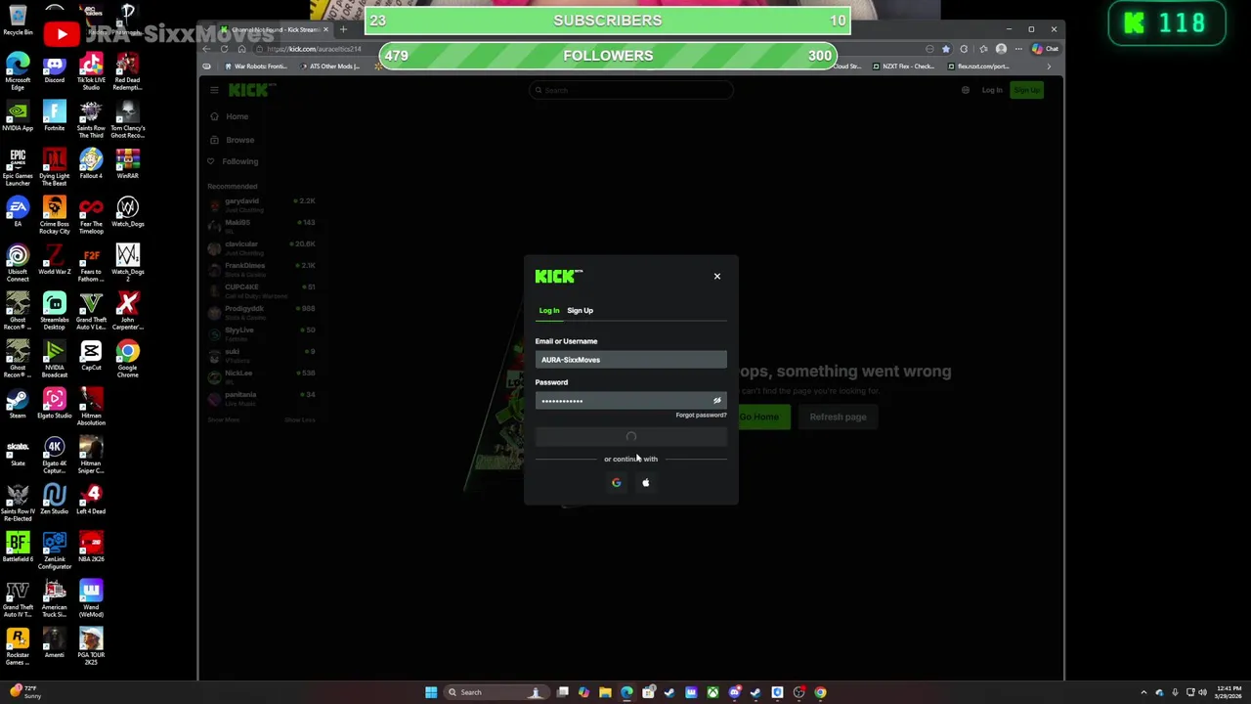This screenshot has height=704, width=1251.
Task: Open Xbox app from taskbar
Action: coord(712,692)
